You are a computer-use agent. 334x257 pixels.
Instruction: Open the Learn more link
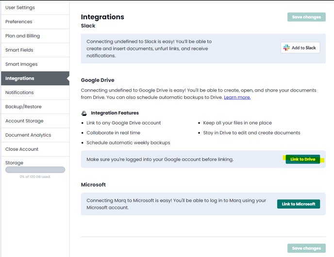[237, 97]
